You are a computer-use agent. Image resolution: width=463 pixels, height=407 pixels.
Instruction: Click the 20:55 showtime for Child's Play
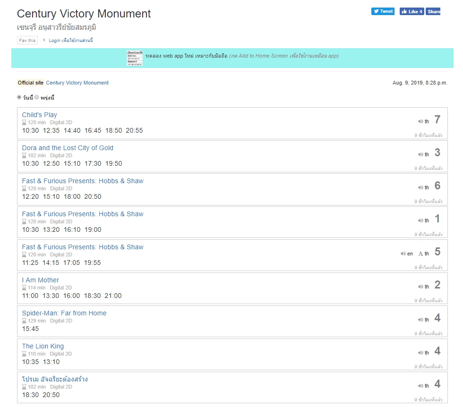coord(134,130)
